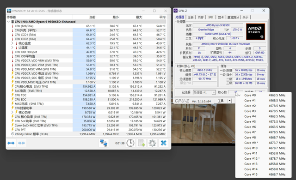Start logging with the sheet-plus icon
The width and height of the screenshot is (296, 180).
(x=142, y=143)
